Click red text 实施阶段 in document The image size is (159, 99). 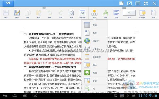[34, 59]
